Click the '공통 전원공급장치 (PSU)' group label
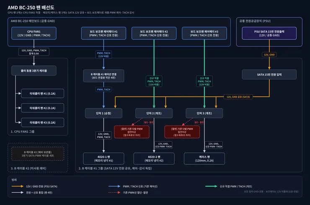Screen dimensions: 310x205 tap(255, 21)
